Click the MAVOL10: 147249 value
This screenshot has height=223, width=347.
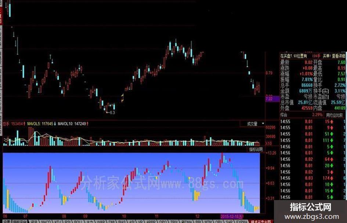click(72, 124)
